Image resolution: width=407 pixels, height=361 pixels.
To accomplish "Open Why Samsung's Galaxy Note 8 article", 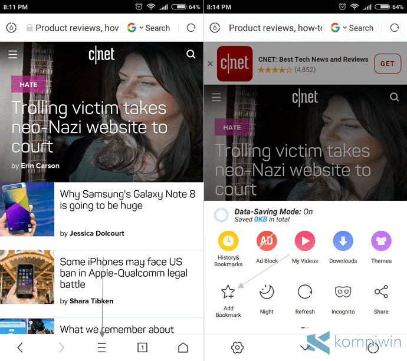I will click(x=127, y=200).
